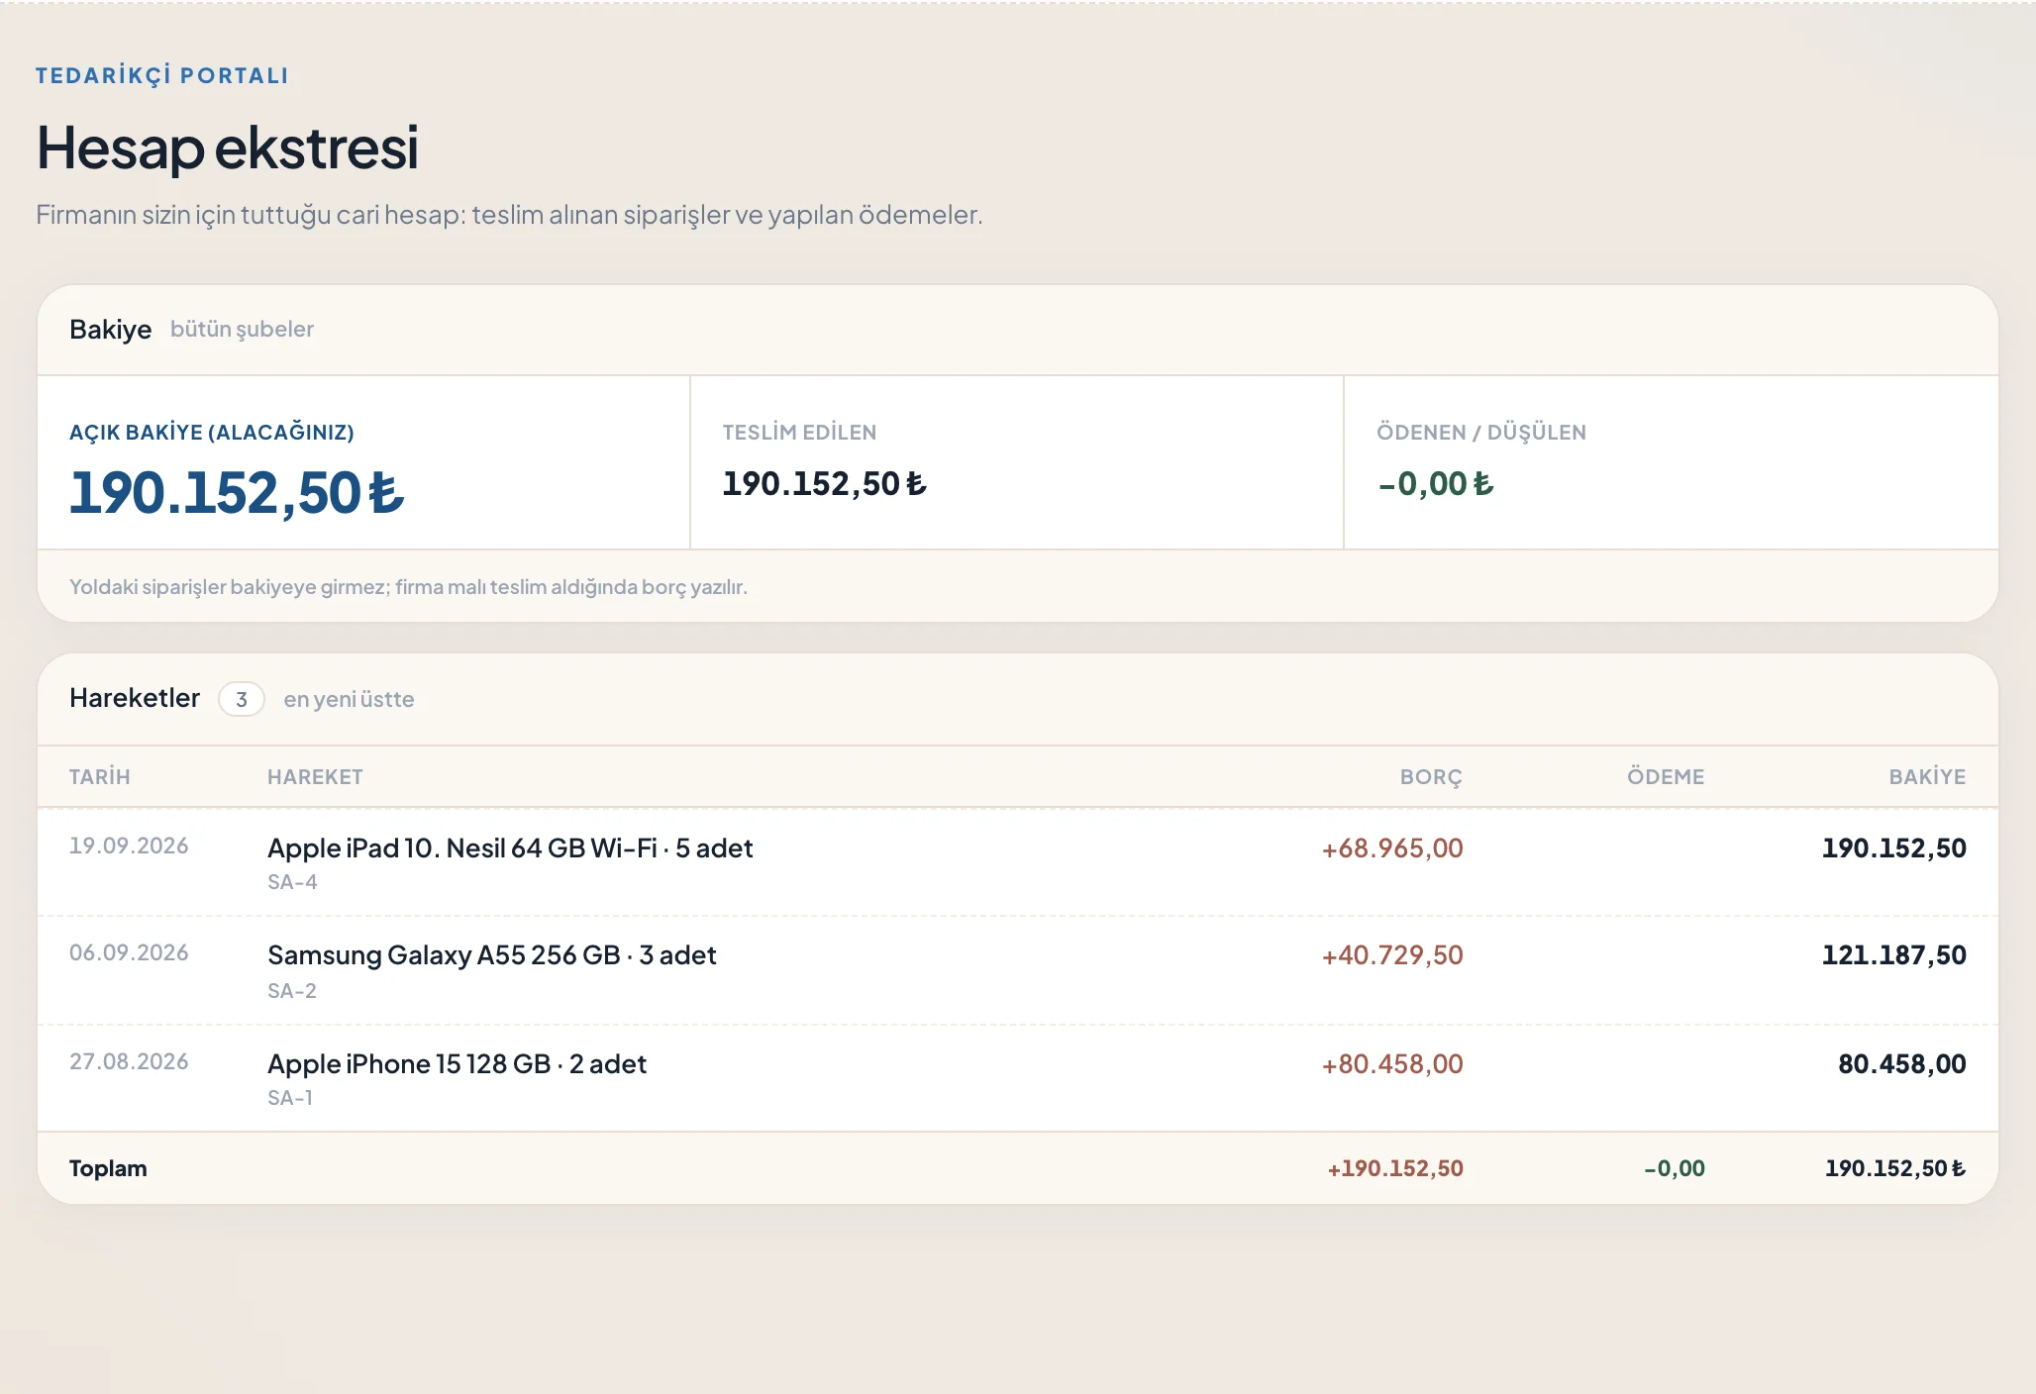Click the "AÇIK BAKİYE (ALACAĞINIZ)" label
Screen dimensions: 2036x1394
click(212, 433)
